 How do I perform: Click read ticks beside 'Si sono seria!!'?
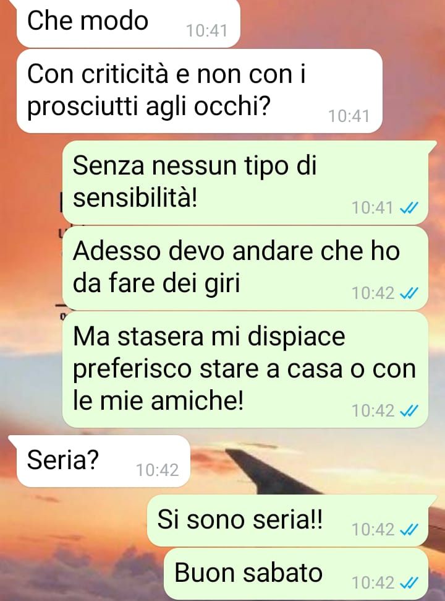(409, 530)
